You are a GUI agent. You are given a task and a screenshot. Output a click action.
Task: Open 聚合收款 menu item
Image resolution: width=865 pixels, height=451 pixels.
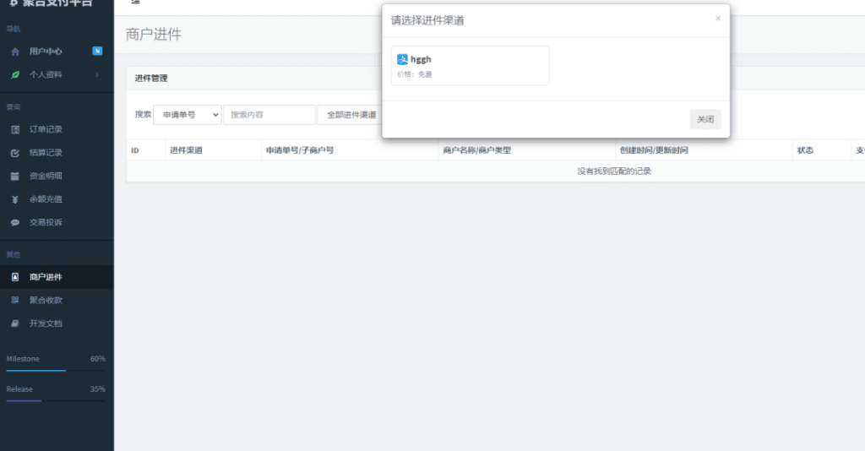[57, 300]
